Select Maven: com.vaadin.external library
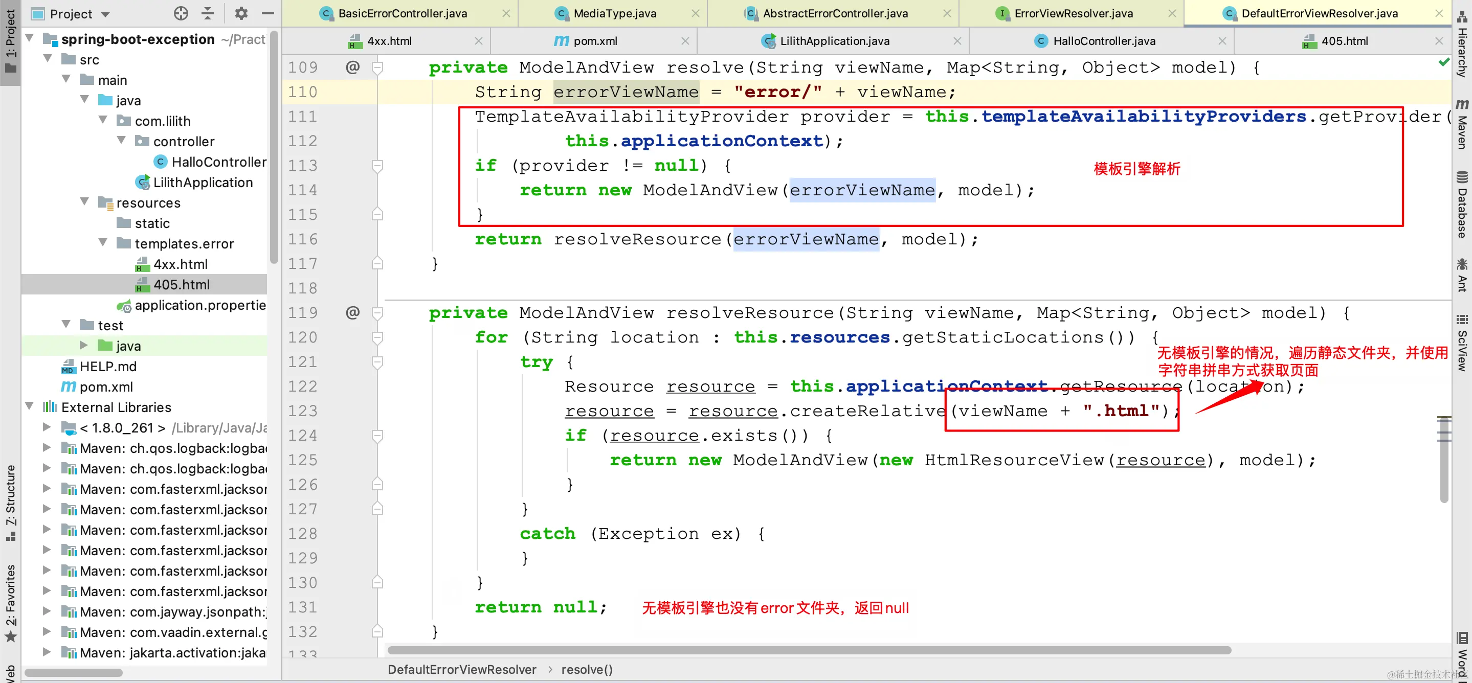Screen dimensions: 1472x683 tap(164, 632)
